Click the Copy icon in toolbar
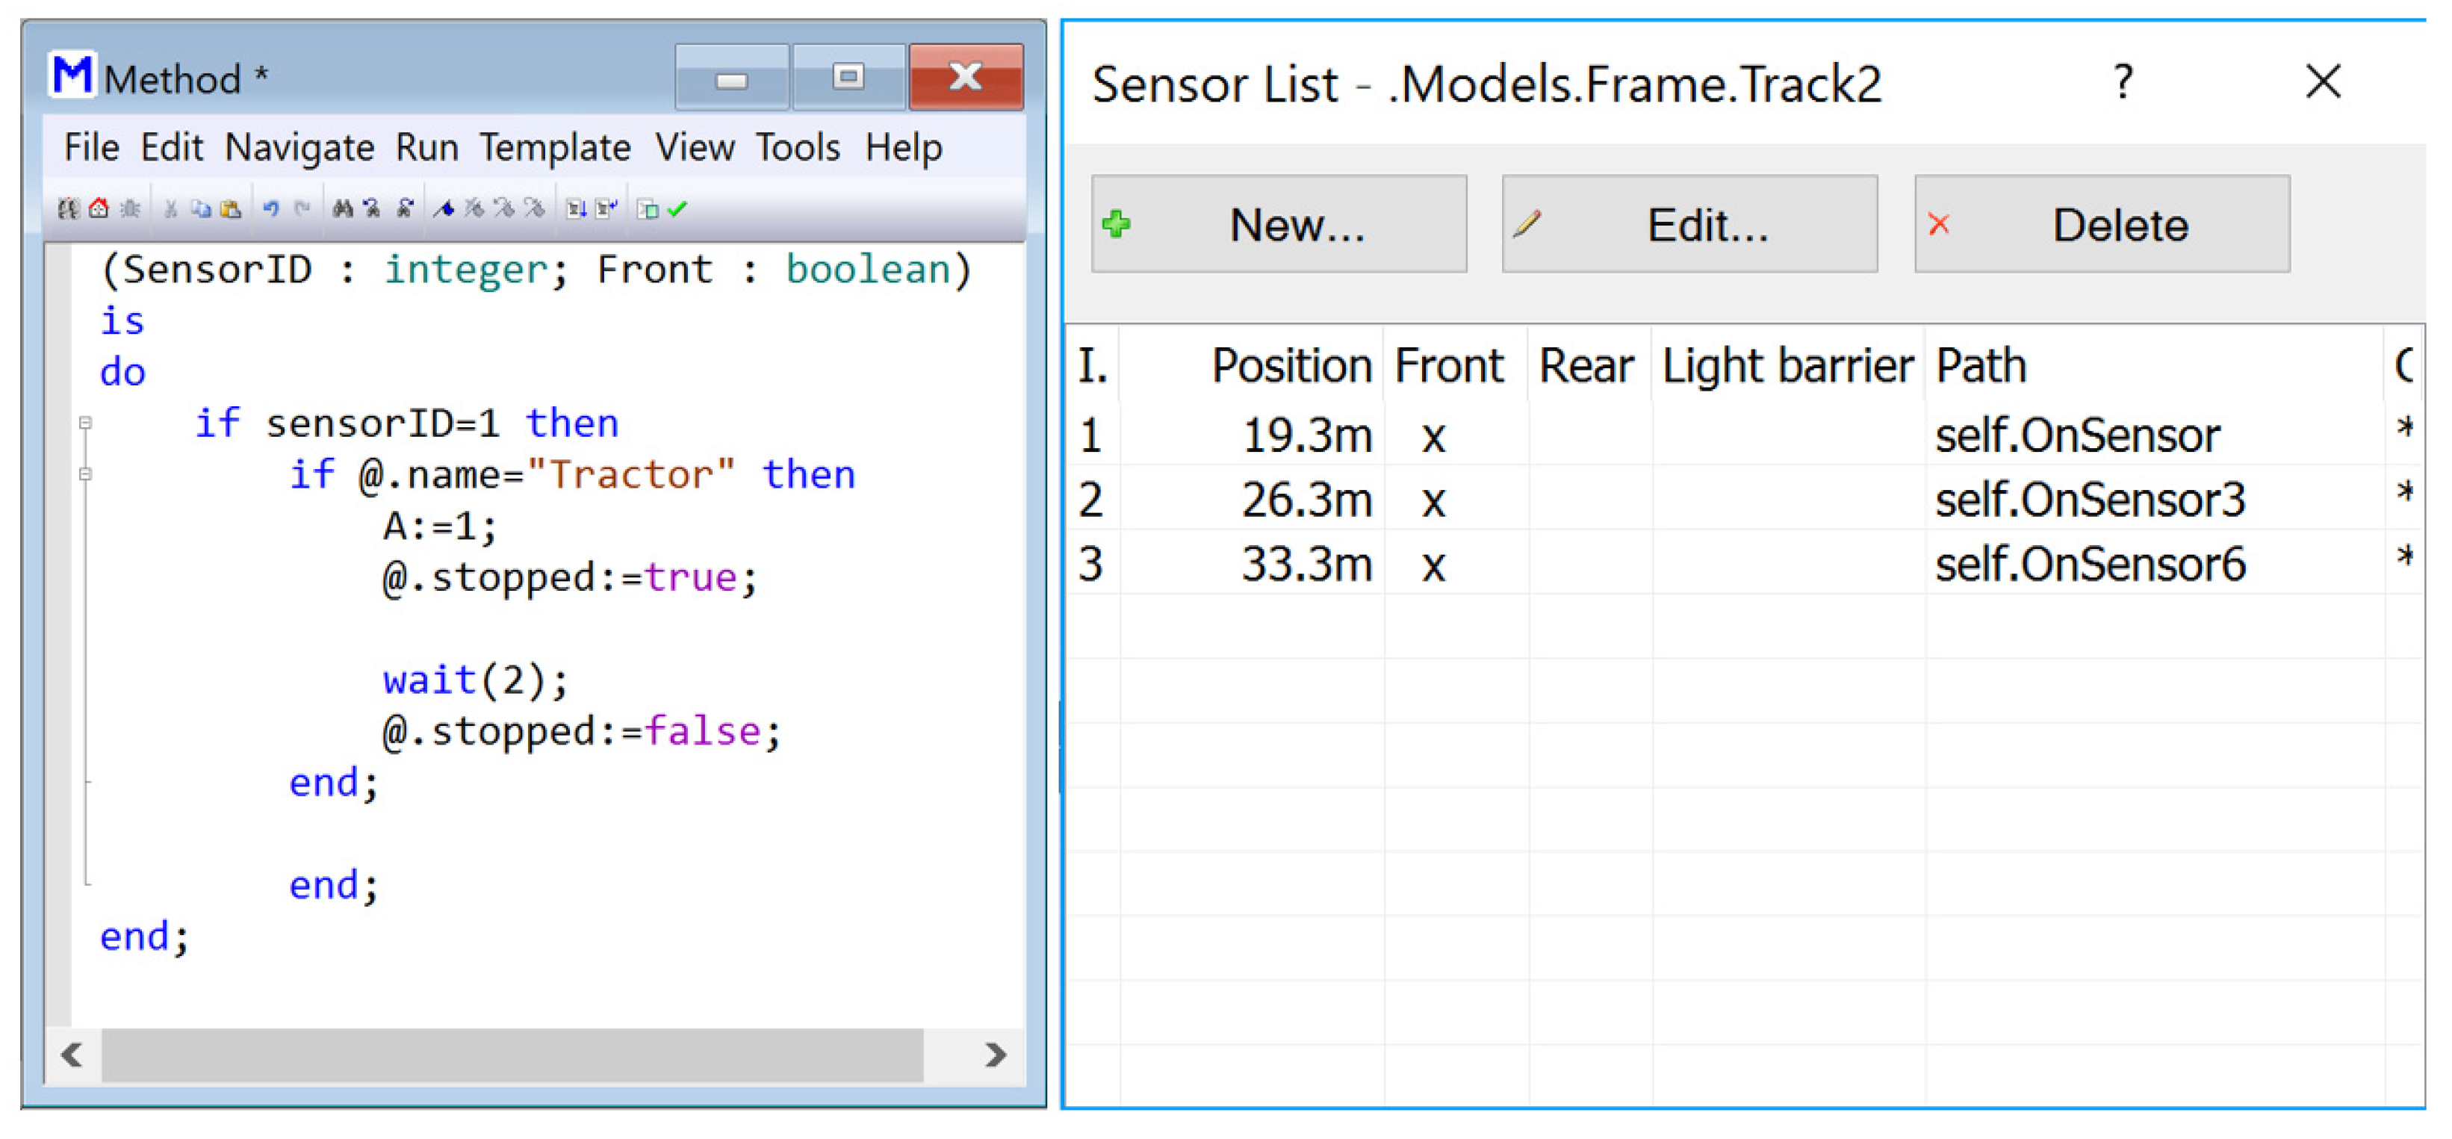Screen dimensions: 2452x1139 click(x=201, y=209)
